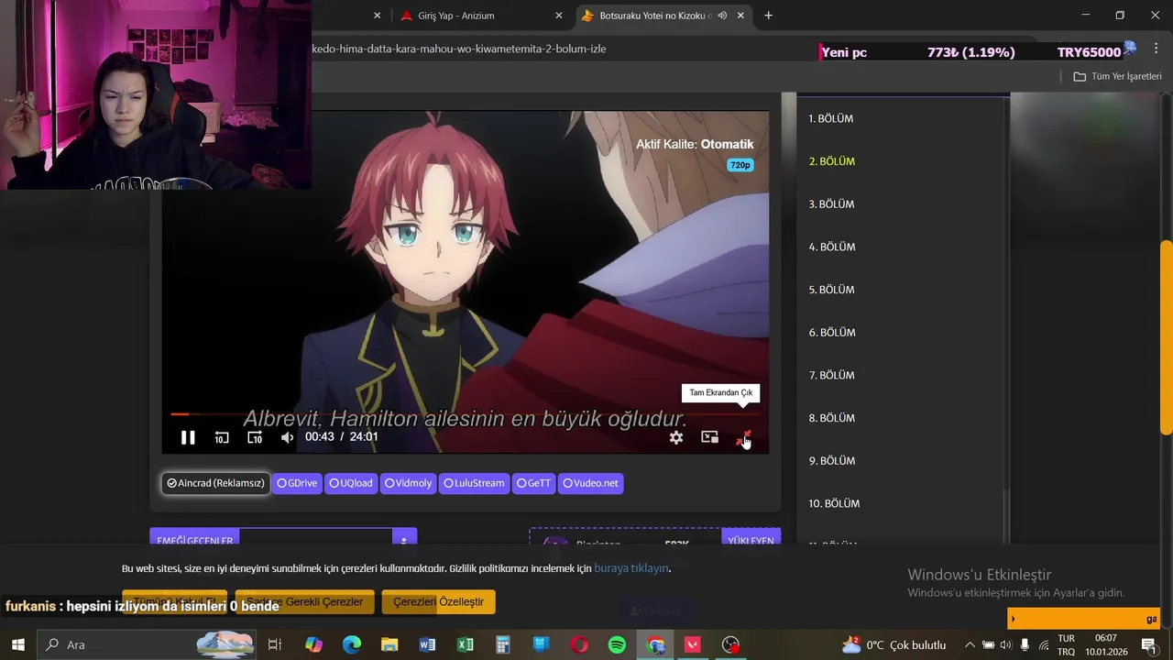
Task: Open the Tüm Yer İşaretleri bookmarks folder
Action: point(1117,76)
